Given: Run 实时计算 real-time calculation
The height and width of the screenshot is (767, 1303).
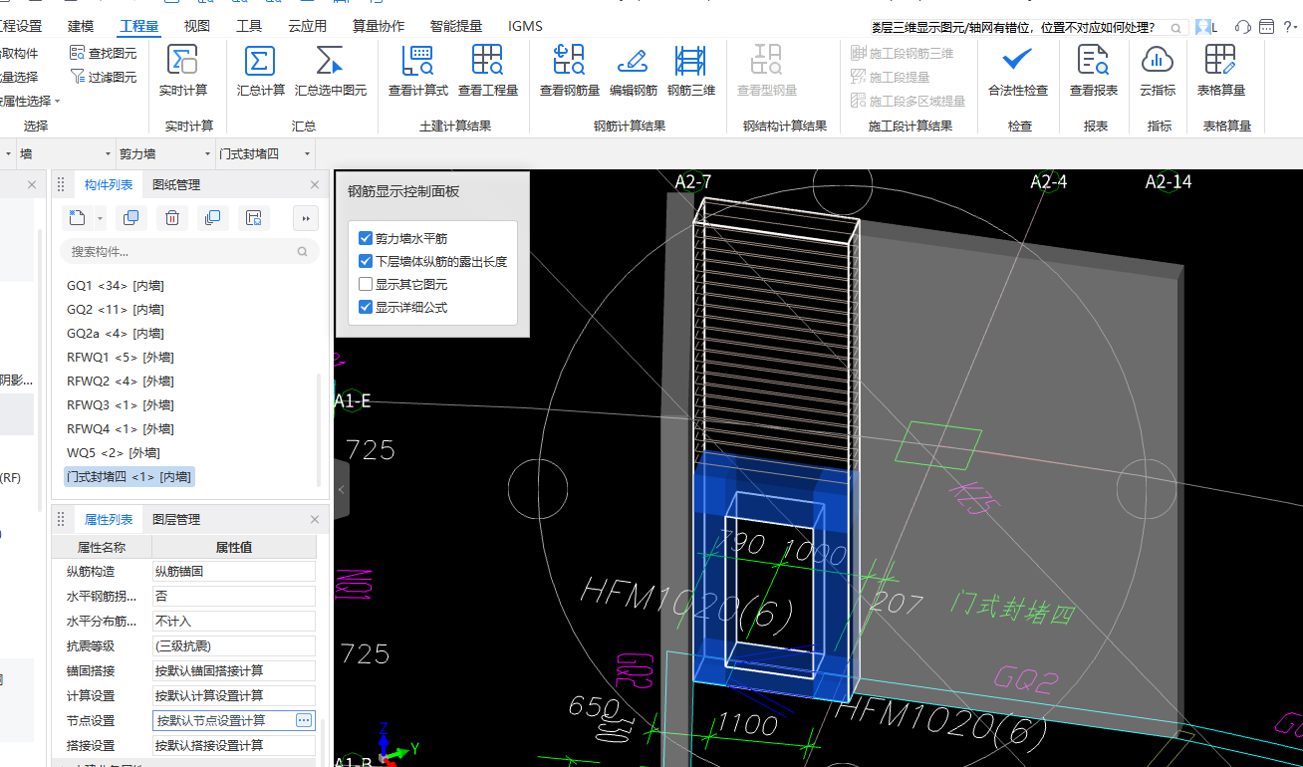Looking at the screenshot, I should (183, 71).
